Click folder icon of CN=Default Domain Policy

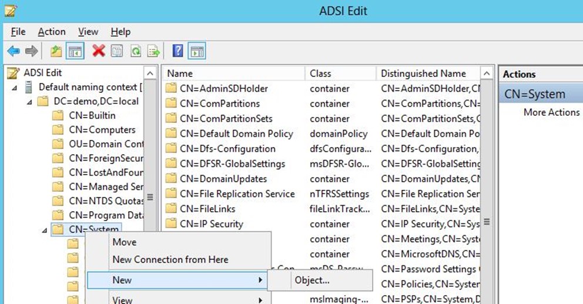171,133
